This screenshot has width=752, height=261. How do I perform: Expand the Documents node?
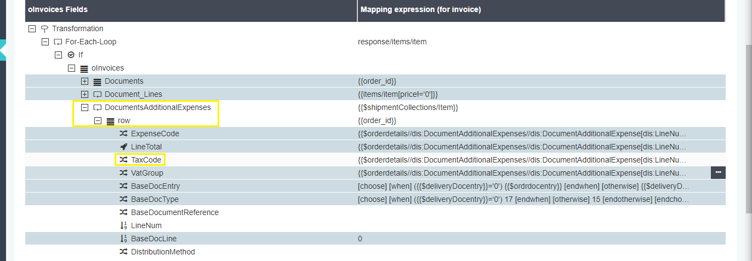point(84,81)
